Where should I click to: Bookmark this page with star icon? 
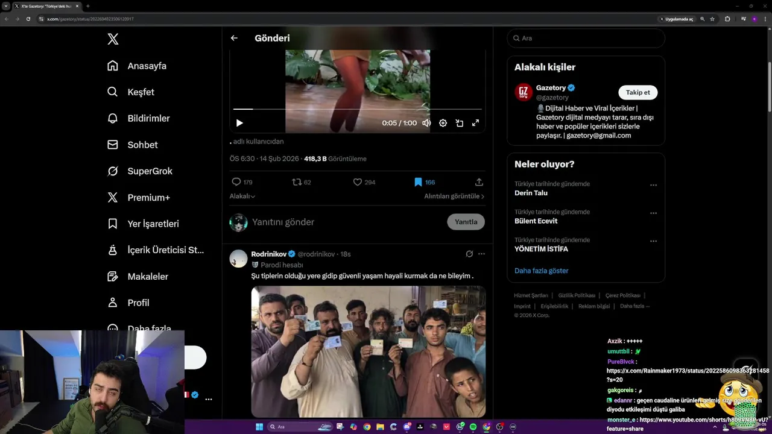point(712,19)
